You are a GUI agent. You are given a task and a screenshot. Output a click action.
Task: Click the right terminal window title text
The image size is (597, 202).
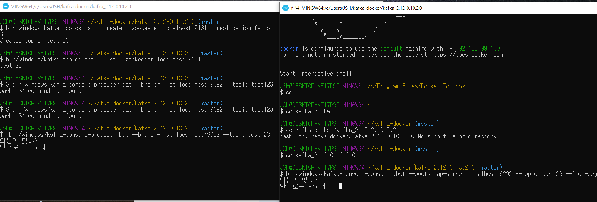click(x=356, y=8)
